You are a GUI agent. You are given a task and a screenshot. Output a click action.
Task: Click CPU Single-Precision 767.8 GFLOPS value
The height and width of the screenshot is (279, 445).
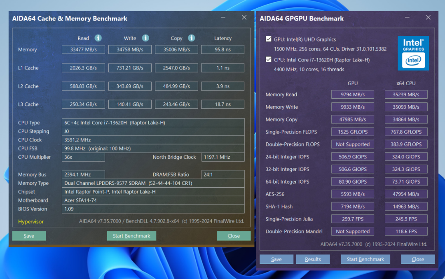(406, 132)
